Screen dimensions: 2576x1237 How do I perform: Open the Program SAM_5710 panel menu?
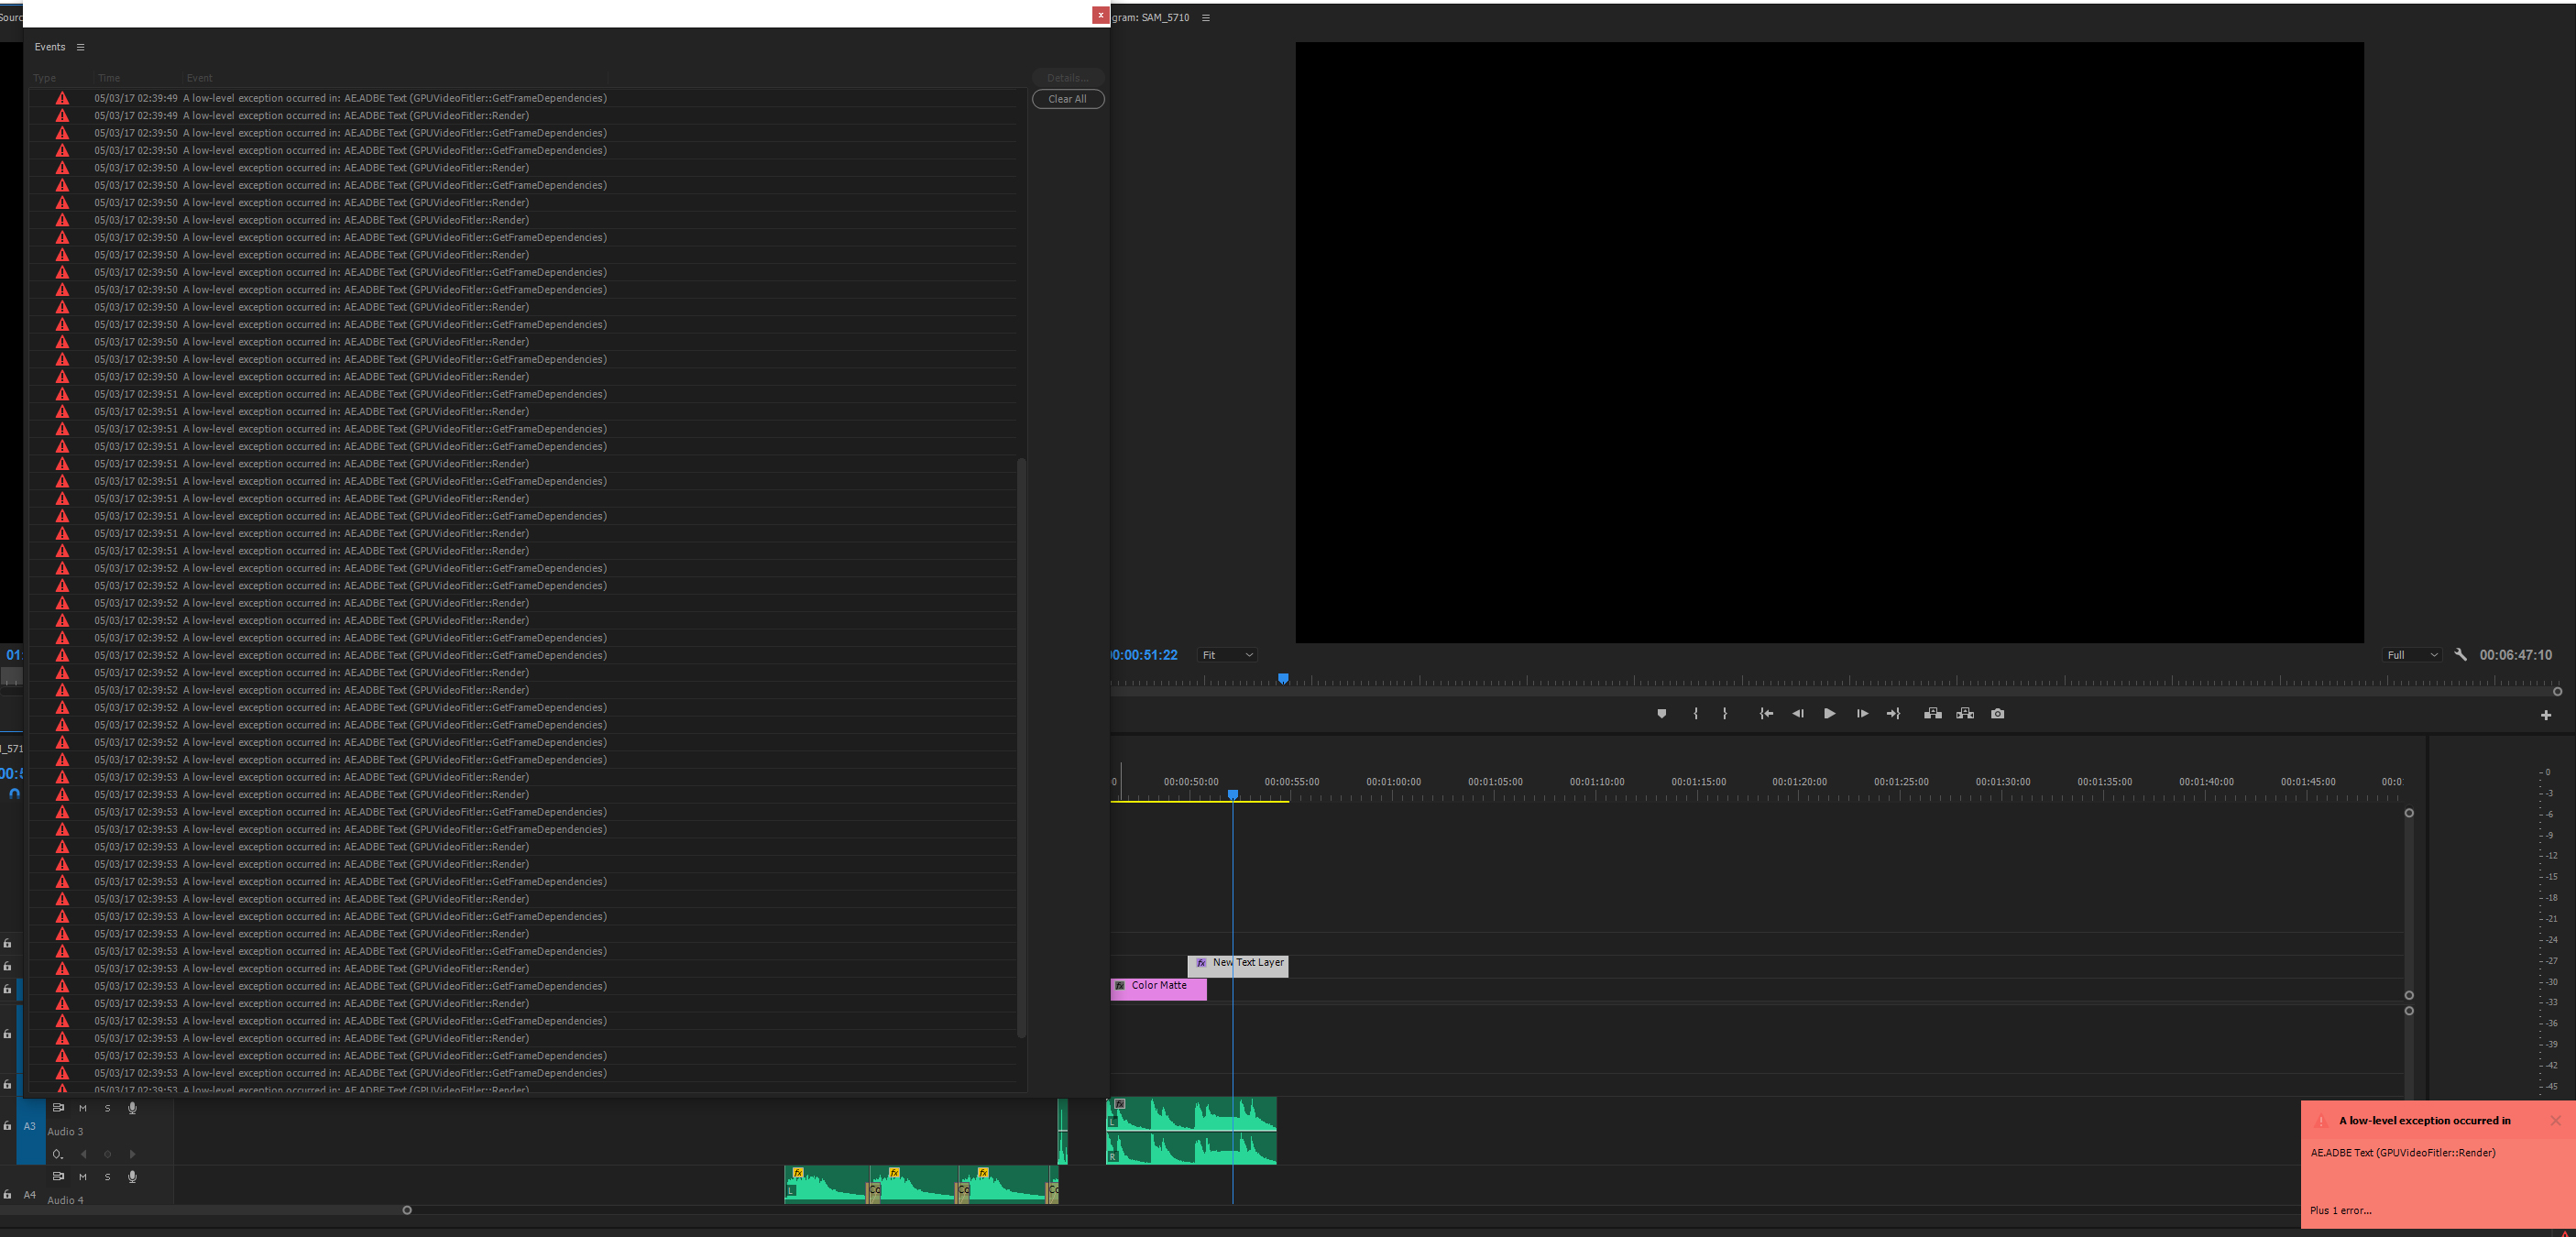tap(1206, 18)
